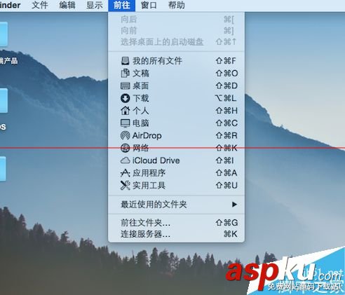
Task: Click the Desktop (桌面) icon
Action: pyautogui.click(x=125, y=85)
